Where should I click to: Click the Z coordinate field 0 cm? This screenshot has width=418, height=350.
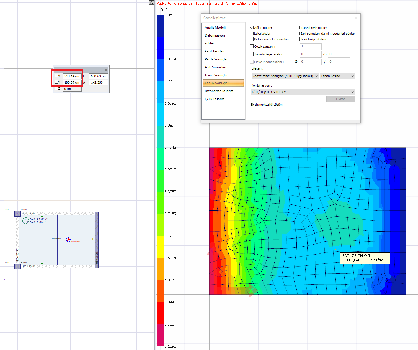pos(72,89)
